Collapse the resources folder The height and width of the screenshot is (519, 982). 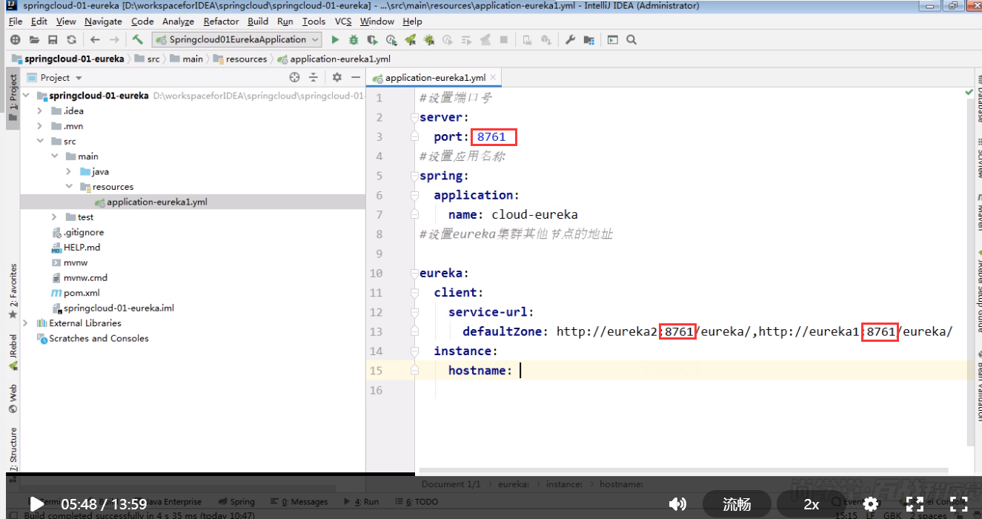(x=68, y=187)
